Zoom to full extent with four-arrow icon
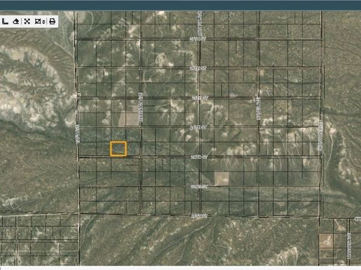The width and height of the screenshot is (361, 270). click(x=27, y=22)
